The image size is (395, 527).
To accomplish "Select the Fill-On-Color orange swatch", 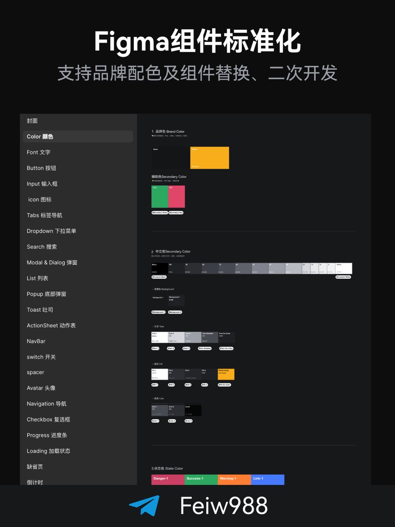I will point(226,374).
